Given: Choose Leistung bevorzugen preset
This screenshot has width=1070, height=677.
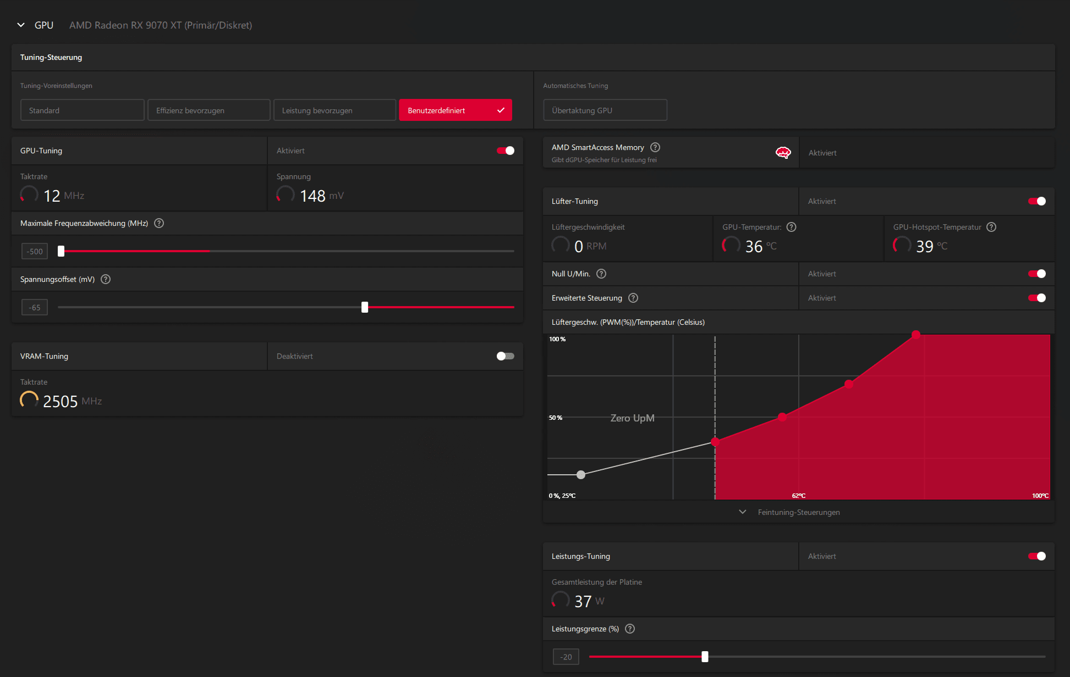Looking at the screenshot, I should (334, 110).
